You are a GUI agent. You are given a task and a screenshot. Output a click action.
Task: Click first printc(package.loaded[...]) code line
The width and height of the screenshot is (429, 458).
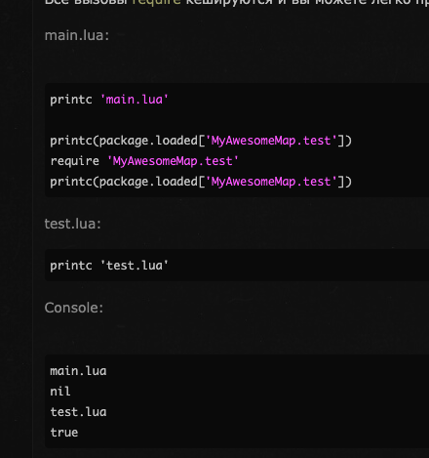point(201,141)
